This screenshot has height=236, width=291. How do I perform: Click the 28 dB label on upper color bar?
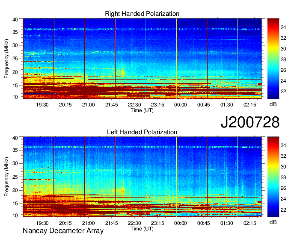283,59
